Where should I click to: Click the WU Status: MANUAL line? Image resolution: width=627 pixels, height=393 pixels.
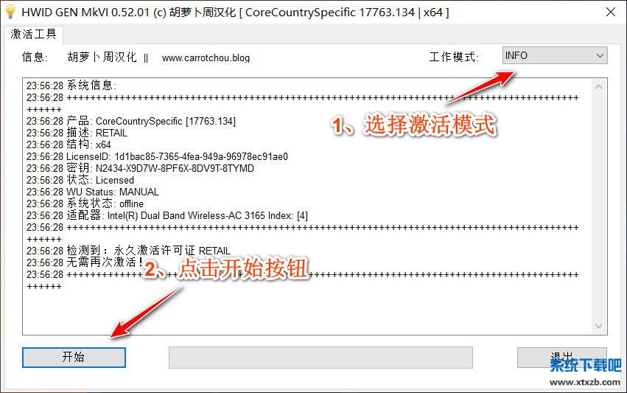pos(93,192)
